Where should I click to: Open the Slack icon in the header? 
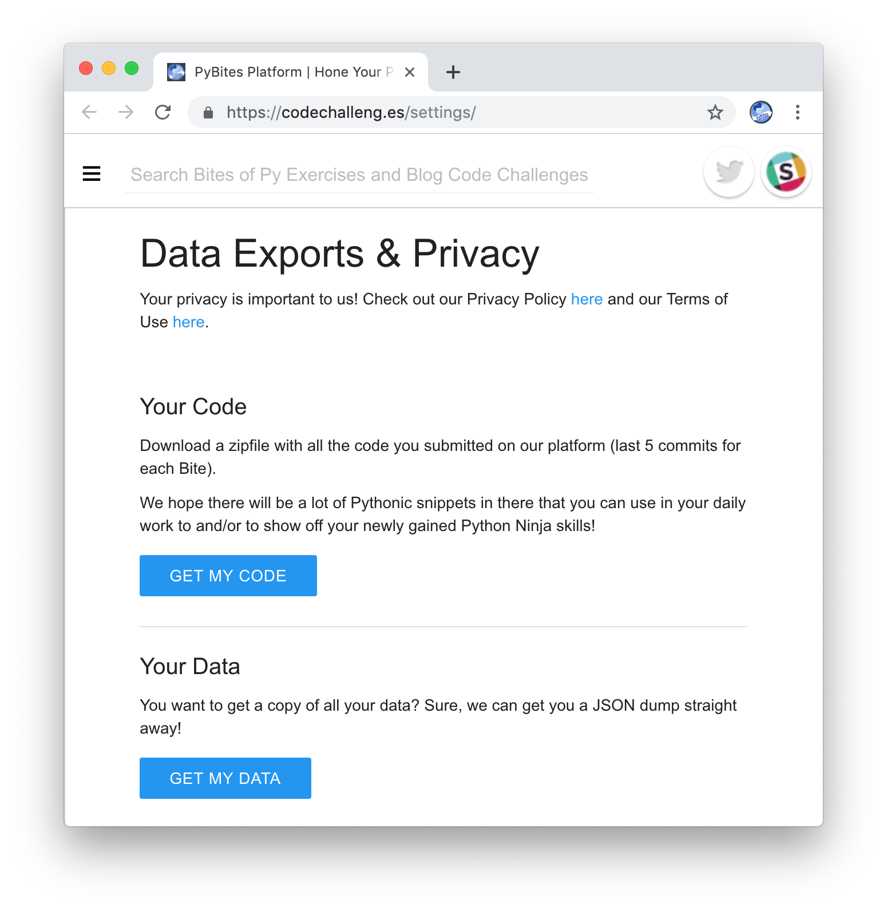click(x=786, y=172)
